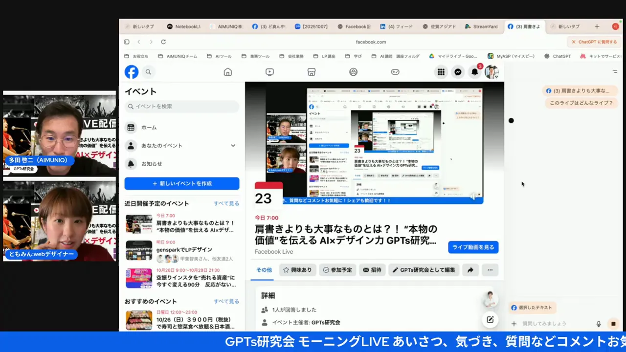Open the Gaming controller icon
Image resolution: width=626 pixels, height=352 pixels.
[x=395, y=72]
